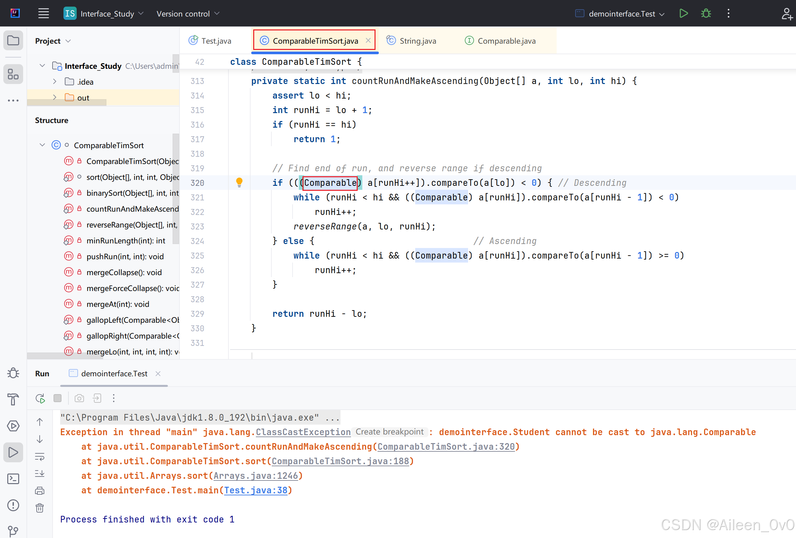Open more actions kebab menu in title bar
This screenshot has height=538, width=796.
729,13
